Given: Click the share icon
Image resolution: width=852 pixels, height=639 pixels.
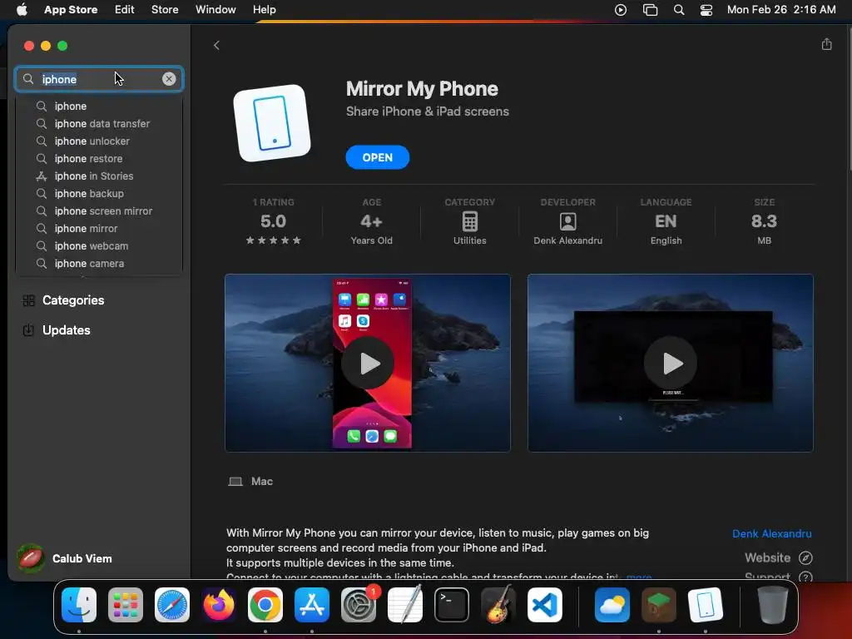Looking at the screenshot, I should click(826, 44).
